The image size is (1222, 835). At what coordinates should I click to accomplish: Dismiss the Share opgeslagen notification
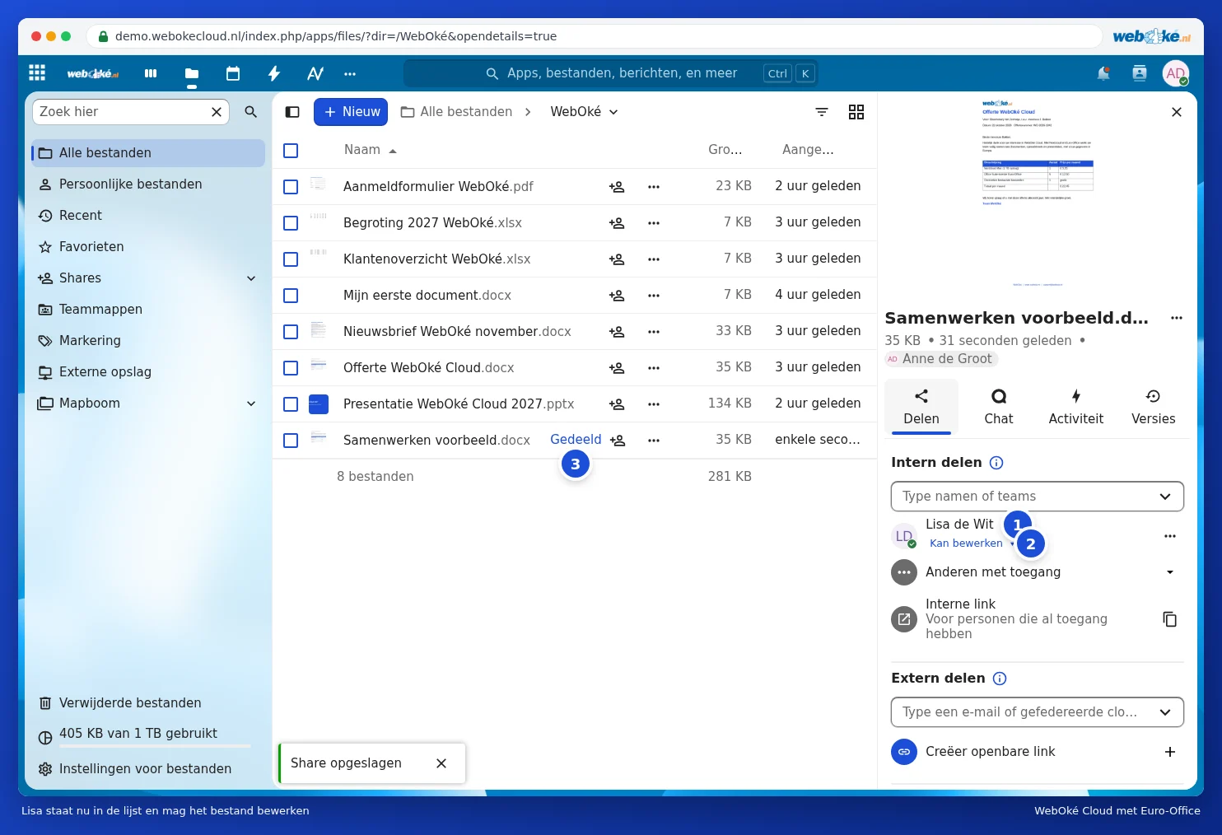coord(441,763)
